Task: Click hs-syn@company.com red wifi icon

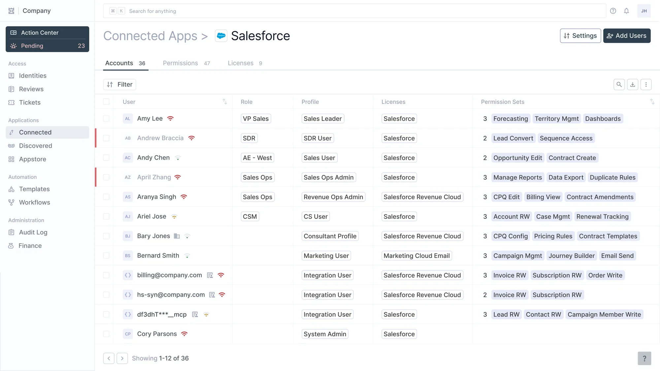Action: coord(222,295)
